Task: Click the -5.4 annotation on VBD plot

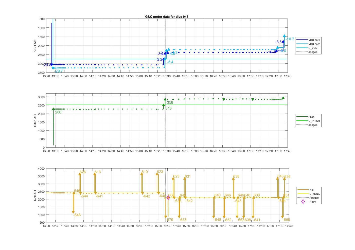Action: coord(170,62)
